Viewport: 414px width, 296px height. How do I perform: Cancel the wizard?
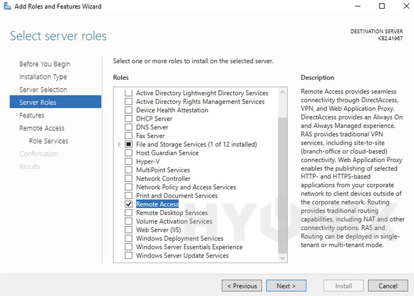[388, 285]
